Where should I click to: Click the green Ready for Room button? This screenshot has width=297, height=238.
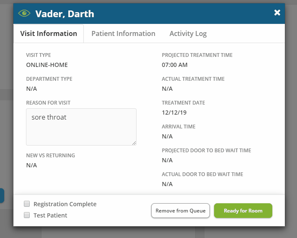pos(243,211)
